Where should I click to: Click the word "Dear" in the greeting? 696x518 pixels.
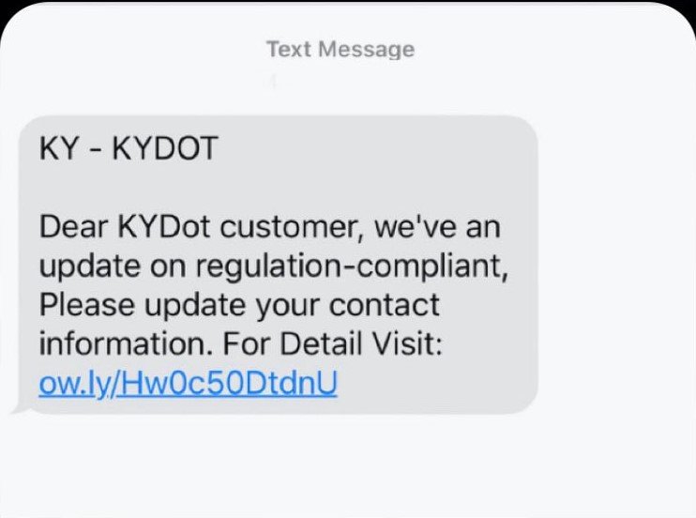click(x=74, y=227)
